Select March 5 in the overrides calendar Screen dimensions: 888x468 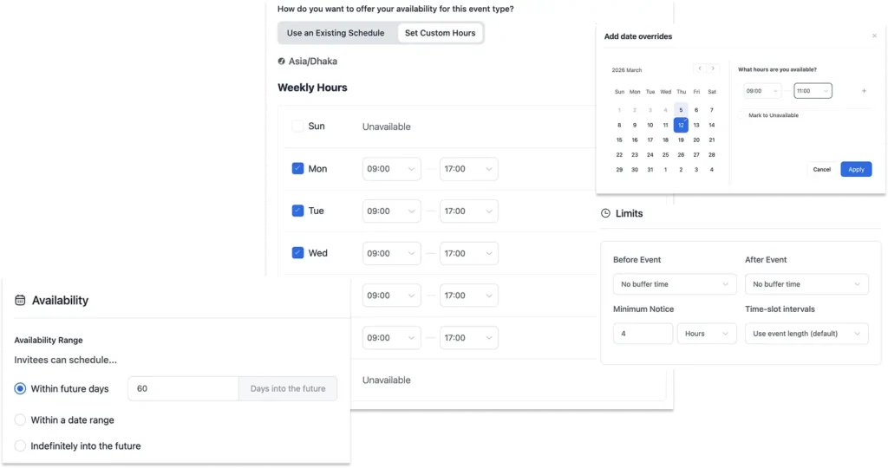(x=681, y=110)
